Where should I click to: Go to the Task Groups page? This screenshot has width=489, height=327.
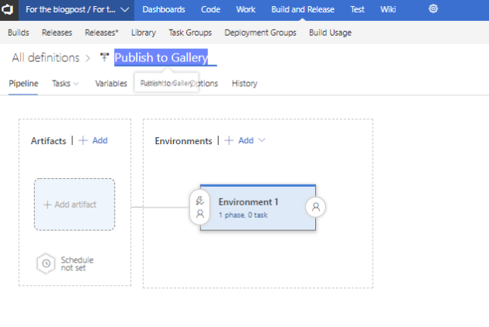(190, 33)
